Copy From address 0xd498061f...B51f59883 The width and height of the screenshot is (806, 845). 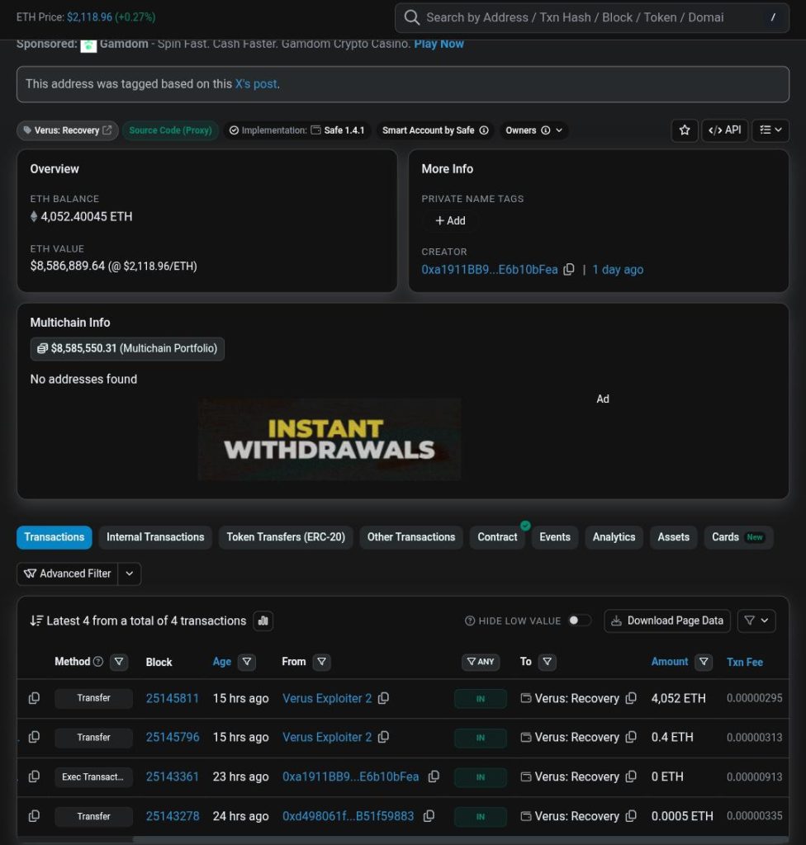pos(429,816)
